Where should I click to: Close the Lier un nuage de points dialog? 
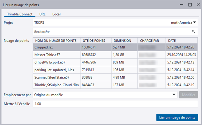(x=198, y=5)
